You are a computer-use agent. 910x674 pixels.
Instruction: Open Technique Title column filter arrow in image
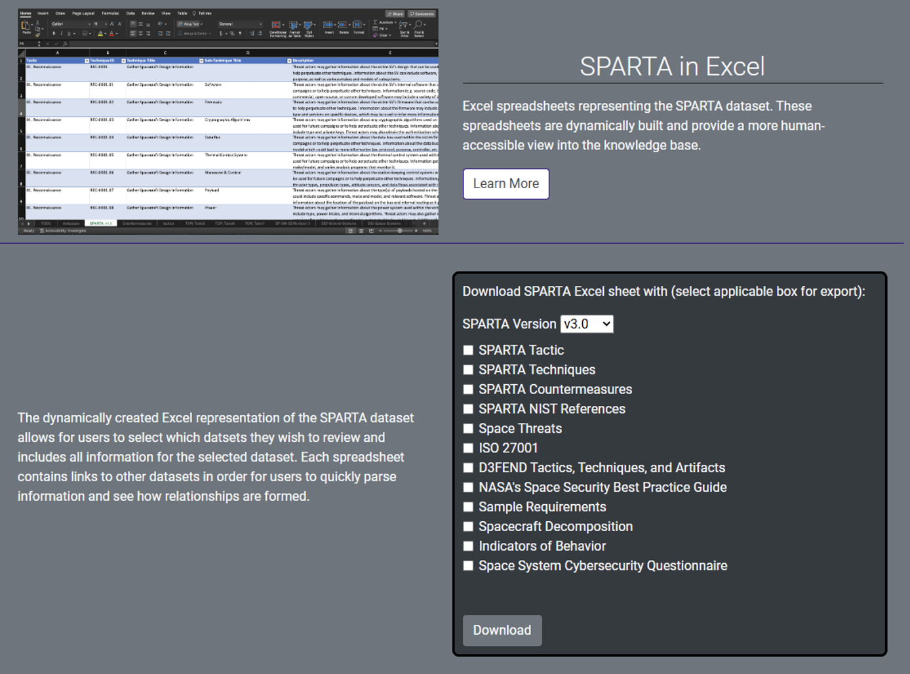coord(201,60)
